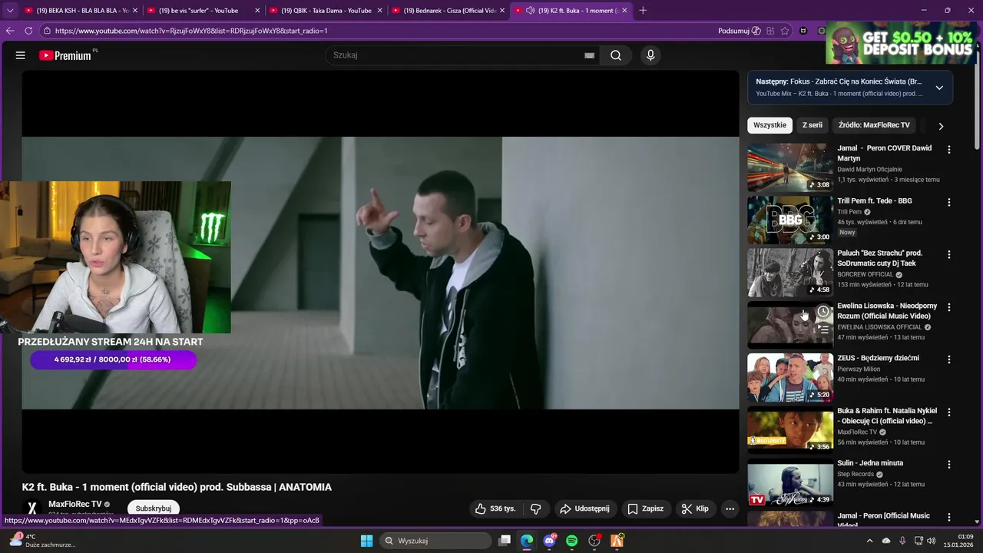
Task: Mute the K2 ft. Buka tab using its speaker icon
Action: click(x=530, y=11)
